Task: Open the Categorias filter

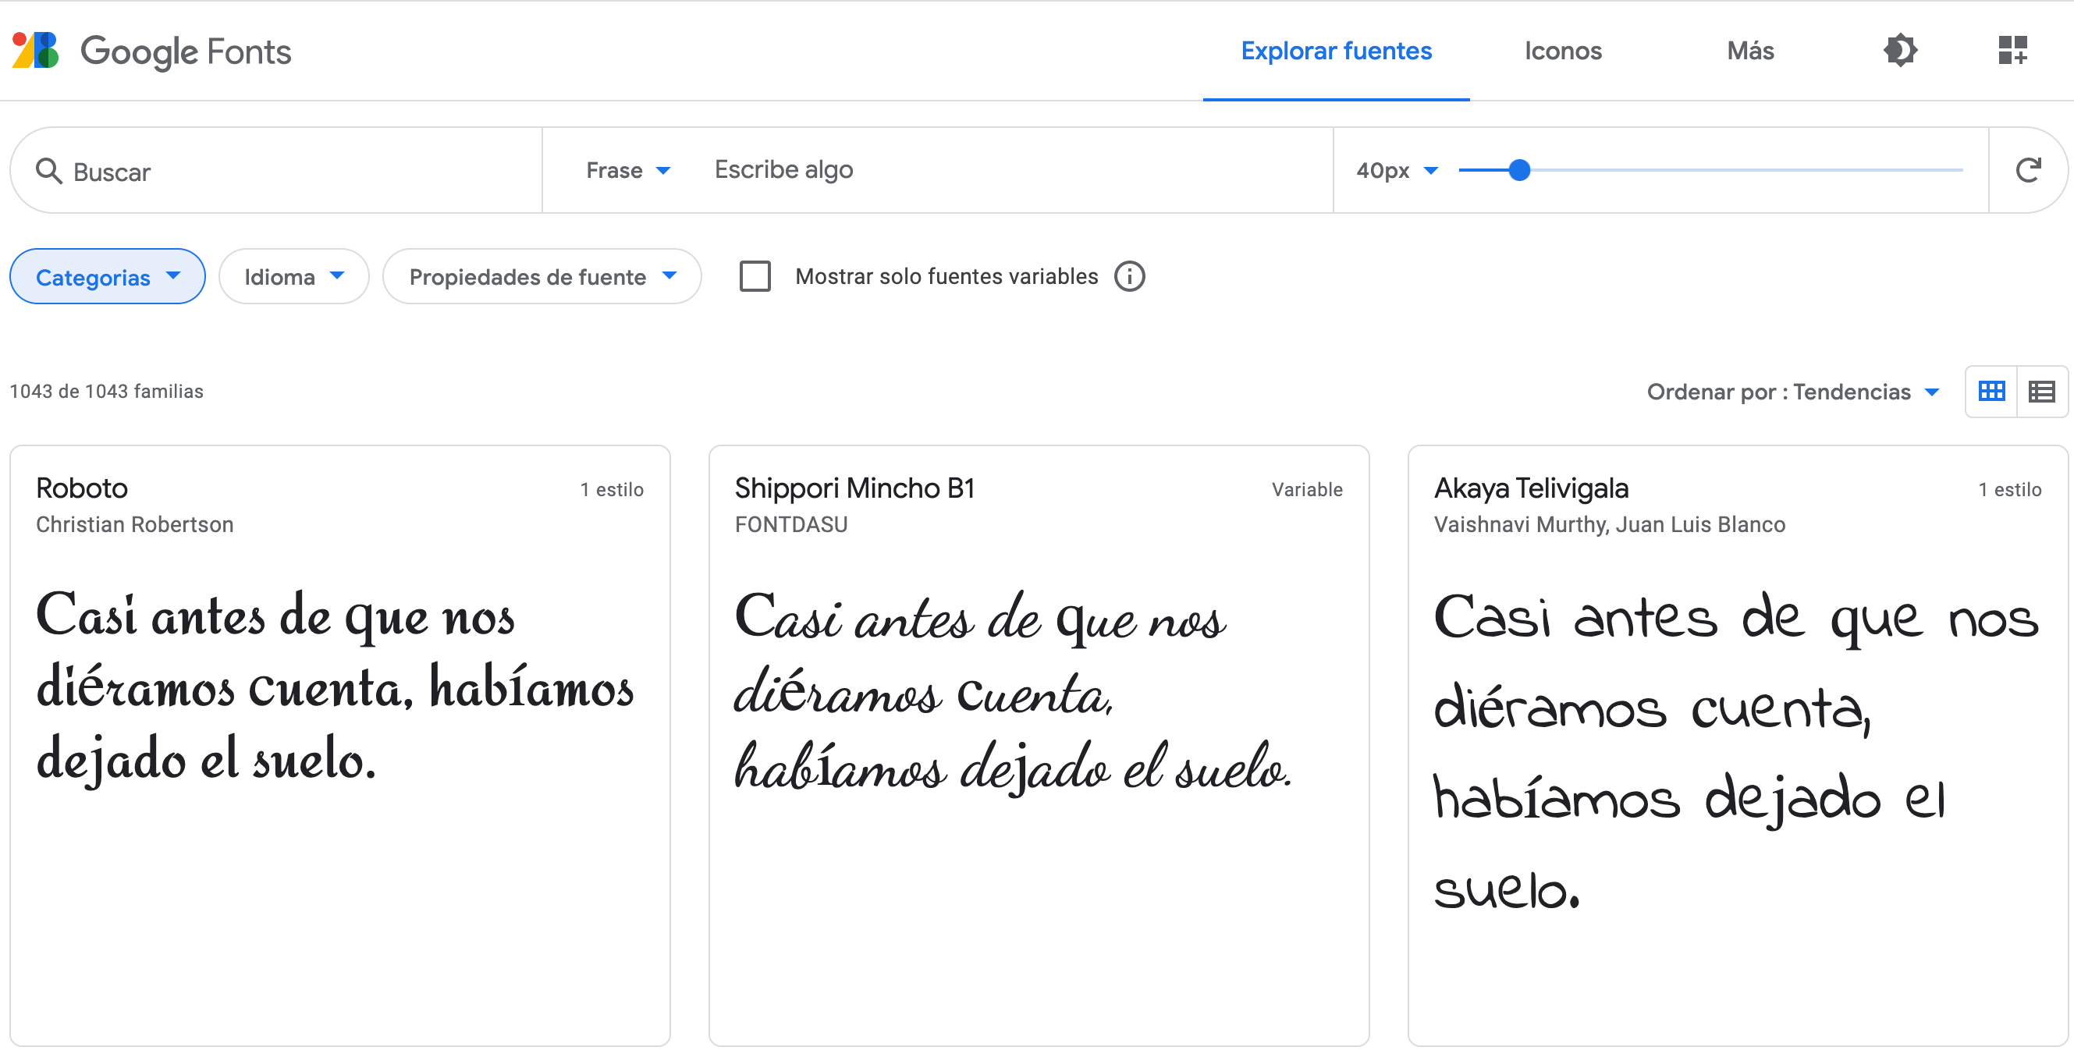Action: pos(106,276)
